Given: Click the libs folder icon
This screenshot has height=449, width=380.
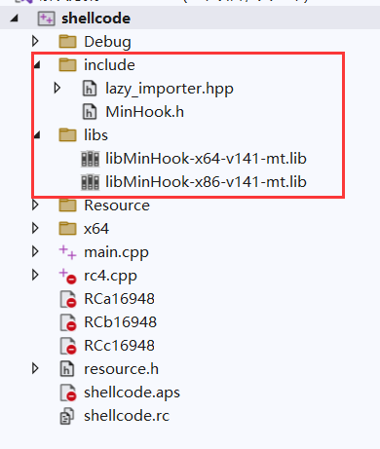Looking at the screenshot, I should 67,134.
